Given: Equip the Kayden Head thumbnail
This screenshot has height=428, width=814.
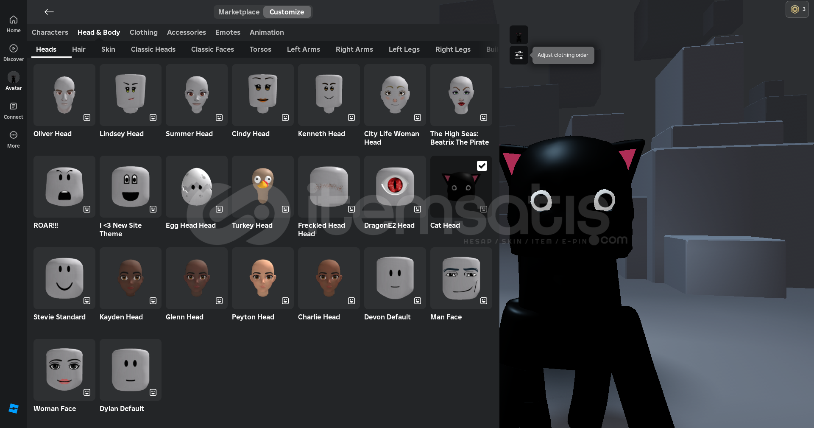Looking at the screenshot, I should point(131,278).
